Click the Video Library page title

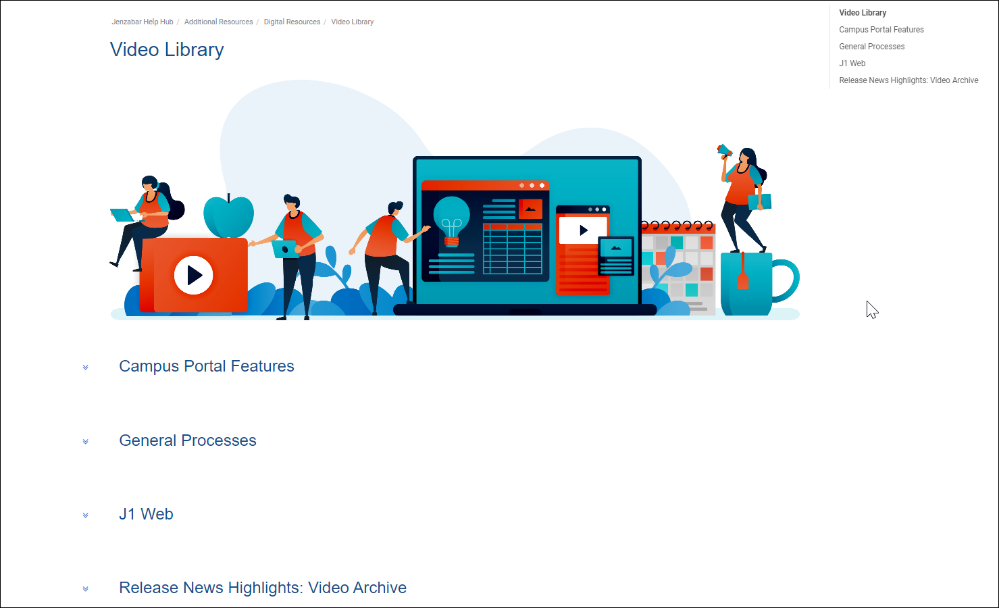(167, 49)
